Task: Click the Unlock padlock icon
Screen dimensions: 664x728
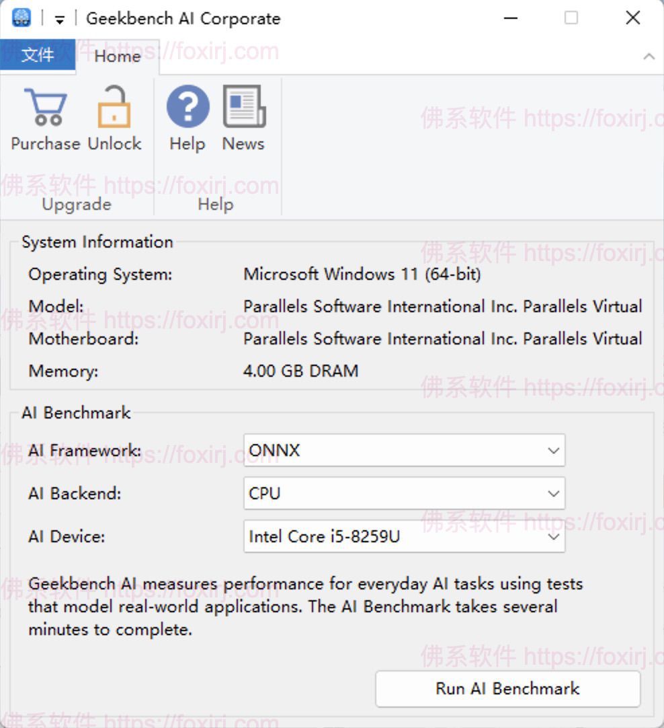Action: (x=114, y=106)
